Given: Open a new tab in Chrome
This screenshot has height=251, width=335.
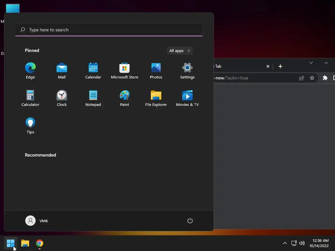Looking at the screenshot, I should (x=280, y=66).
